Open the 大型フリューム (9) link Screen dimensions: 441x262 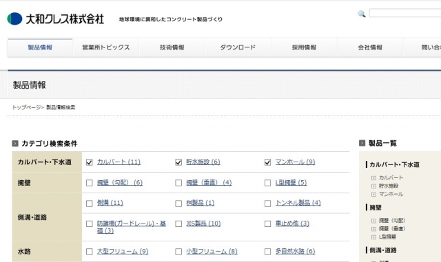point(123,251)
